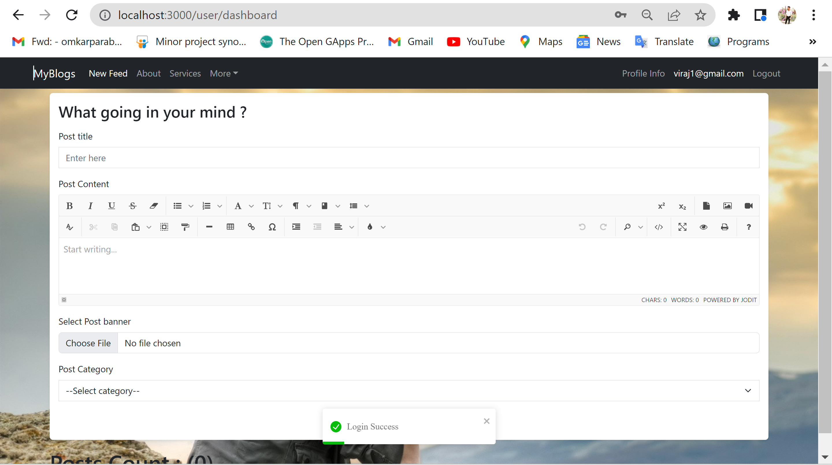Insert image via editor toolbar
Image resolution: width=832 pixels, height=465 pixels.
[x=727, y=206]
